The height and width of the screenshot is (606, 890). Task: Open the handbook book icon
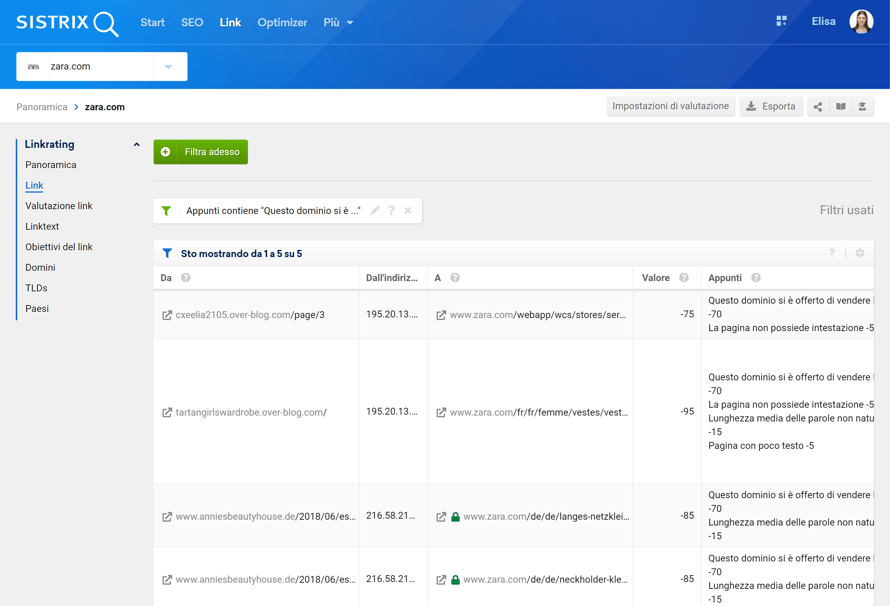point(841,106)
